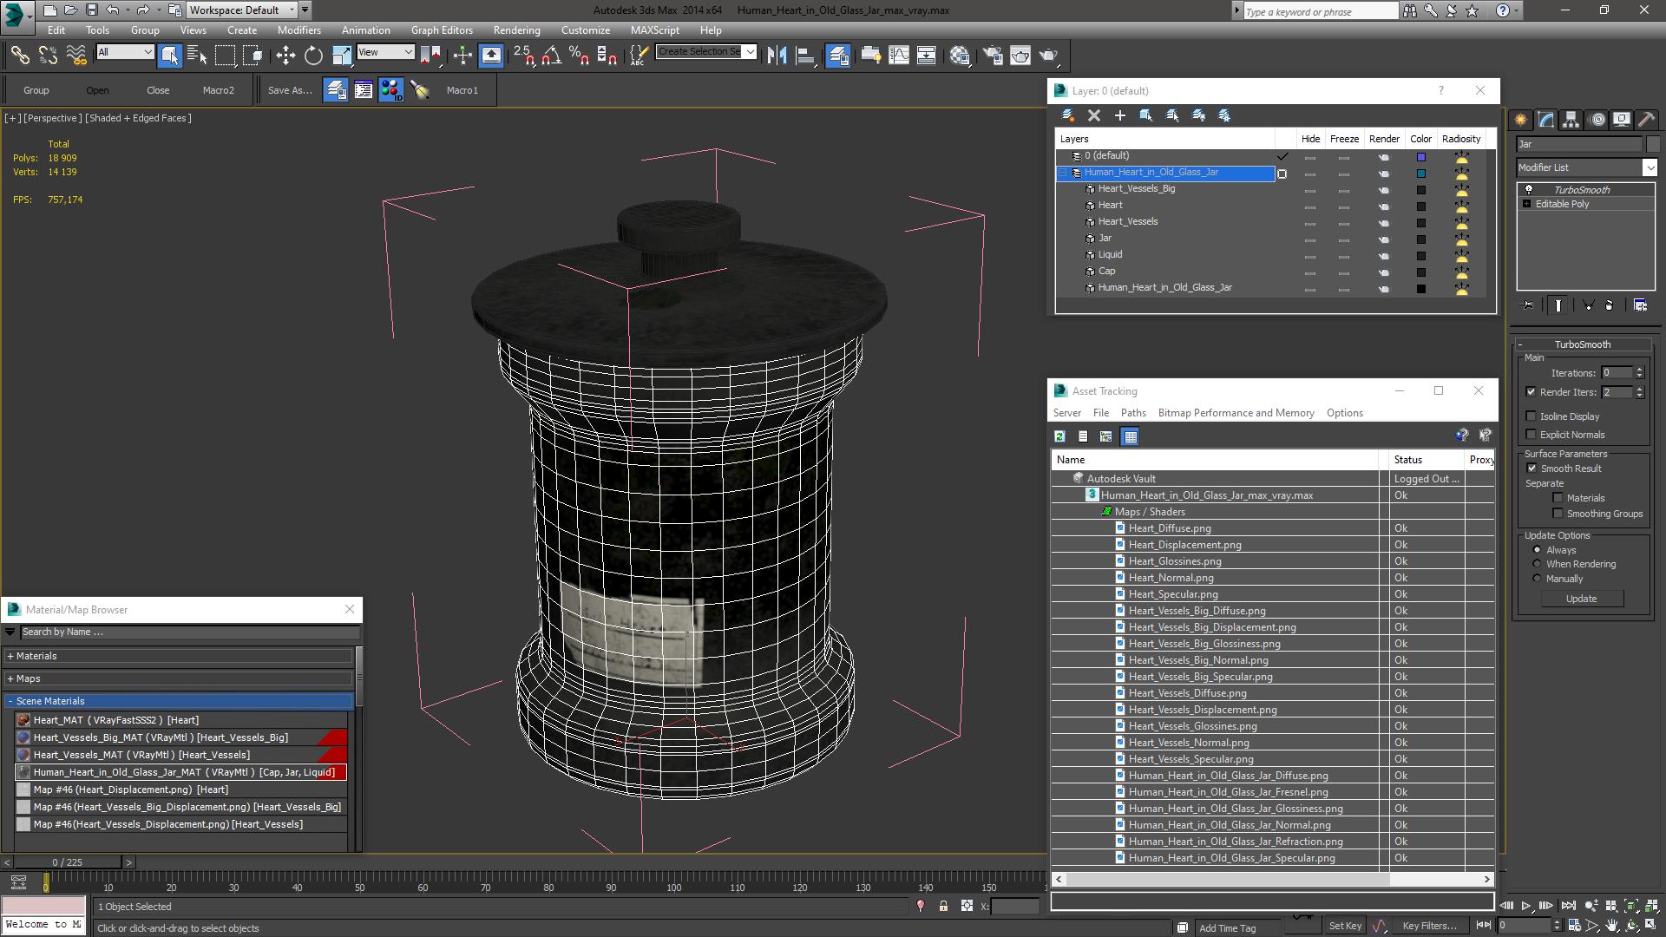Viewport: 1666px width, 937px height.
Task: Click Pin Stack icon under modifier stack
Action: (x=1528, y=305)
